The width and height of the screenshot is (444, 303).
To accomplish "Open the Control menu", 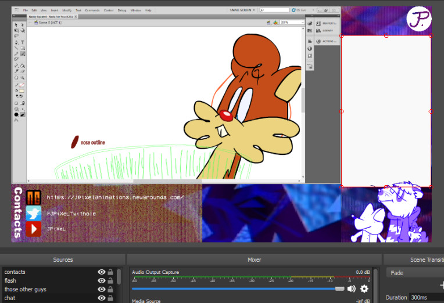I will click(109, 10).
